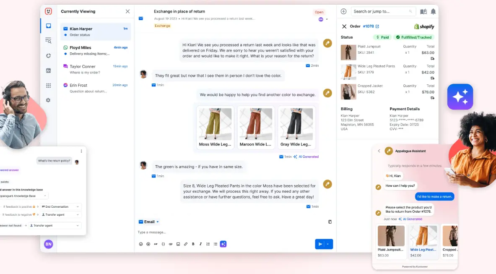Image resolution: width=496 pixels, height=274 pixels.
Task: Expand the Email channel dropdown
Action: coord(149,222)
